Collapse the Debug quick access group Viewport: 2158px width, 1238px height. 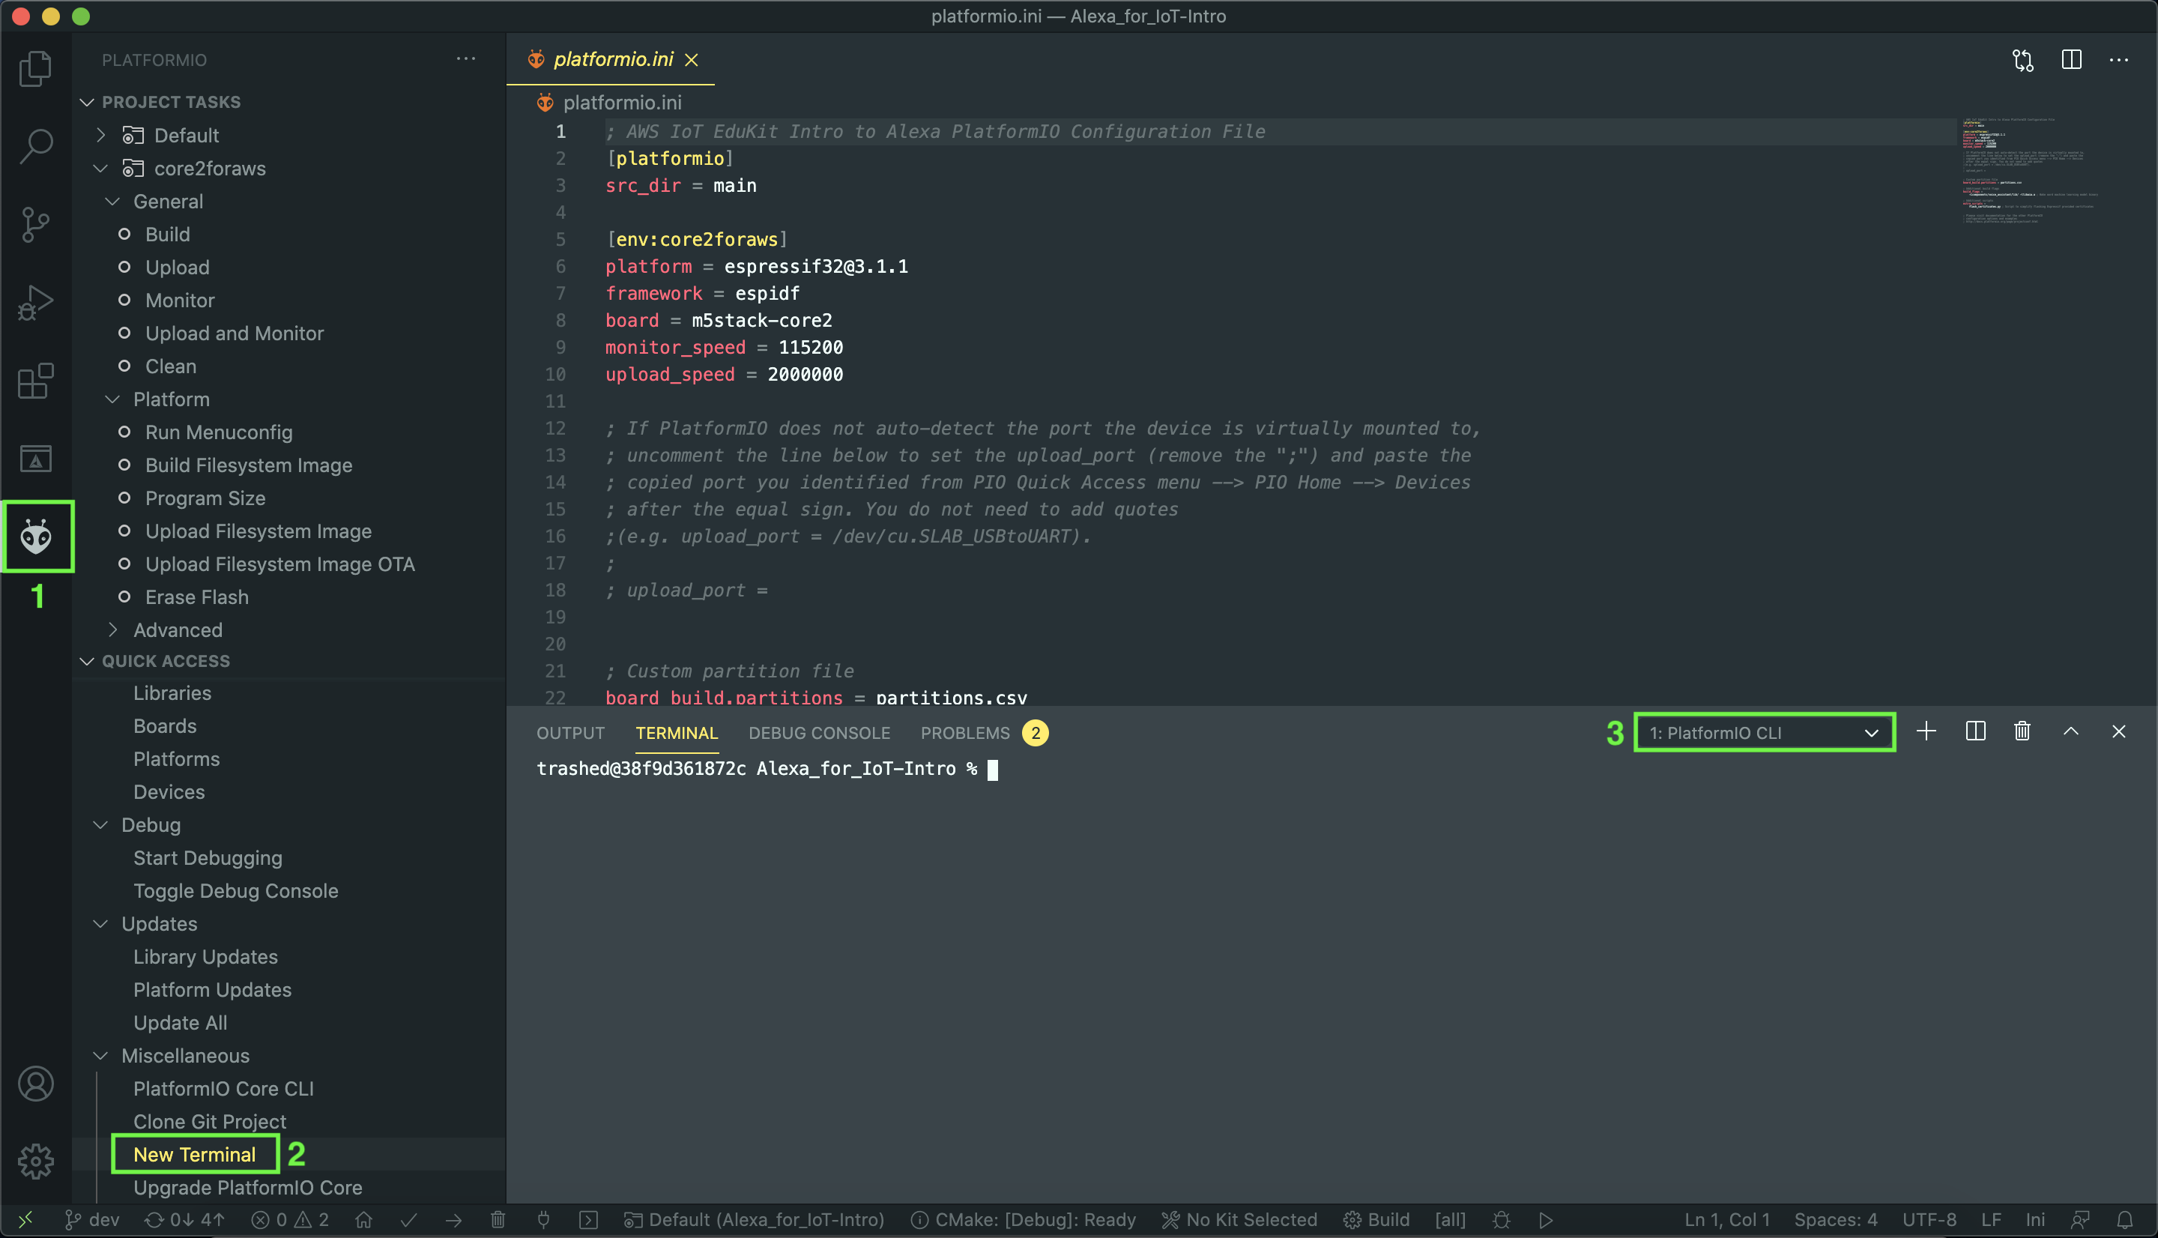[101, 825]
